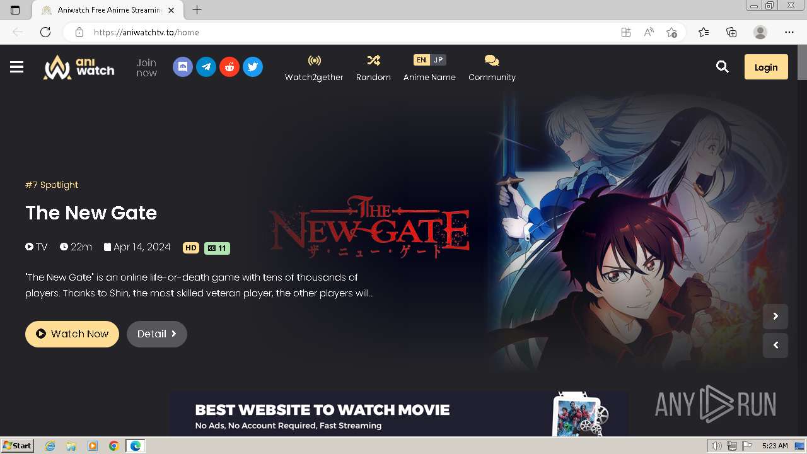Show next spotlight slide
Image resolution: width=807 pixels, height=454 pixels.
[x=775, y=316]
